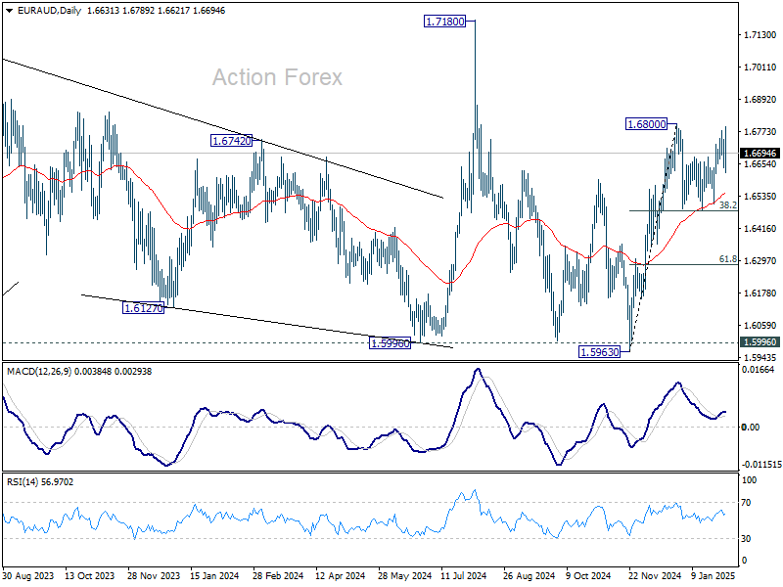Click the 1.59960 horizontal line price tag
This screenshot has width=783, height=587.
pos(760,342)
